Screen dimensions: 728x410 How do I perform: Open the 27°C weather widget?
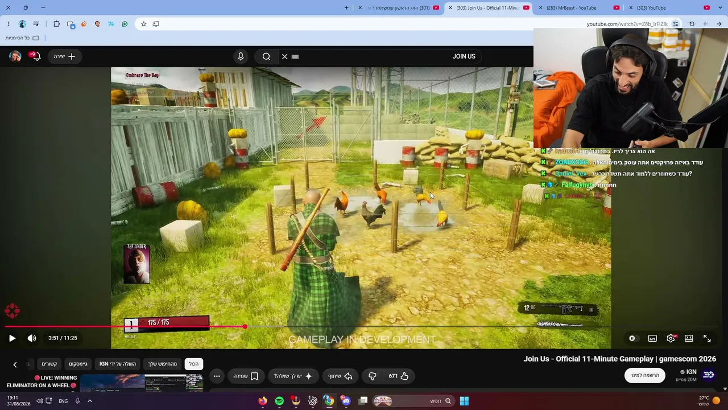(708, 401)
